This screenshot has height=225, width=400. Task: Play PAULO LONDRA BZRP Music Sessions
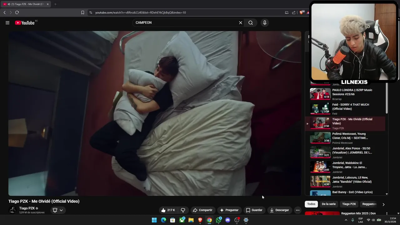click(x=345, y=94)
